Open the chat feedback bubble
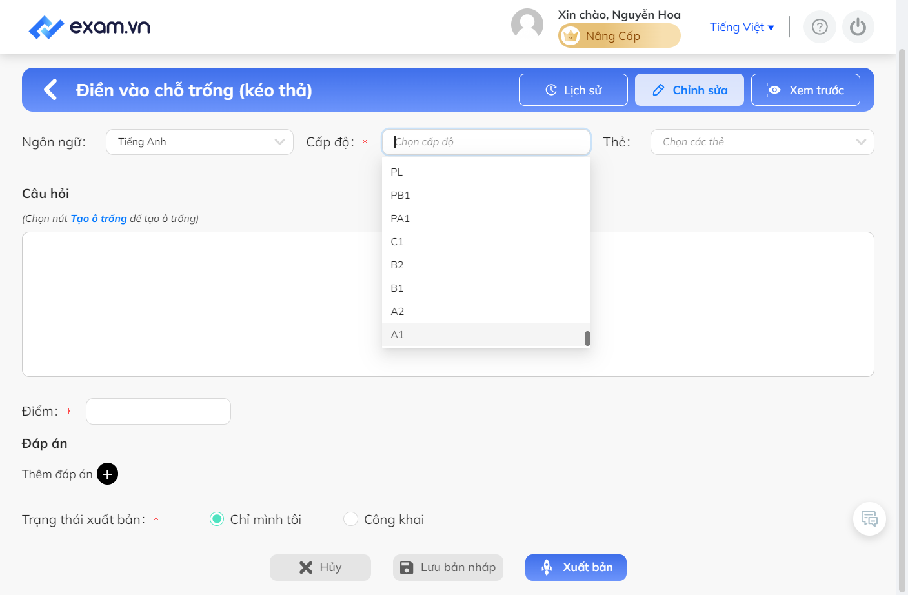 (869, 519)
